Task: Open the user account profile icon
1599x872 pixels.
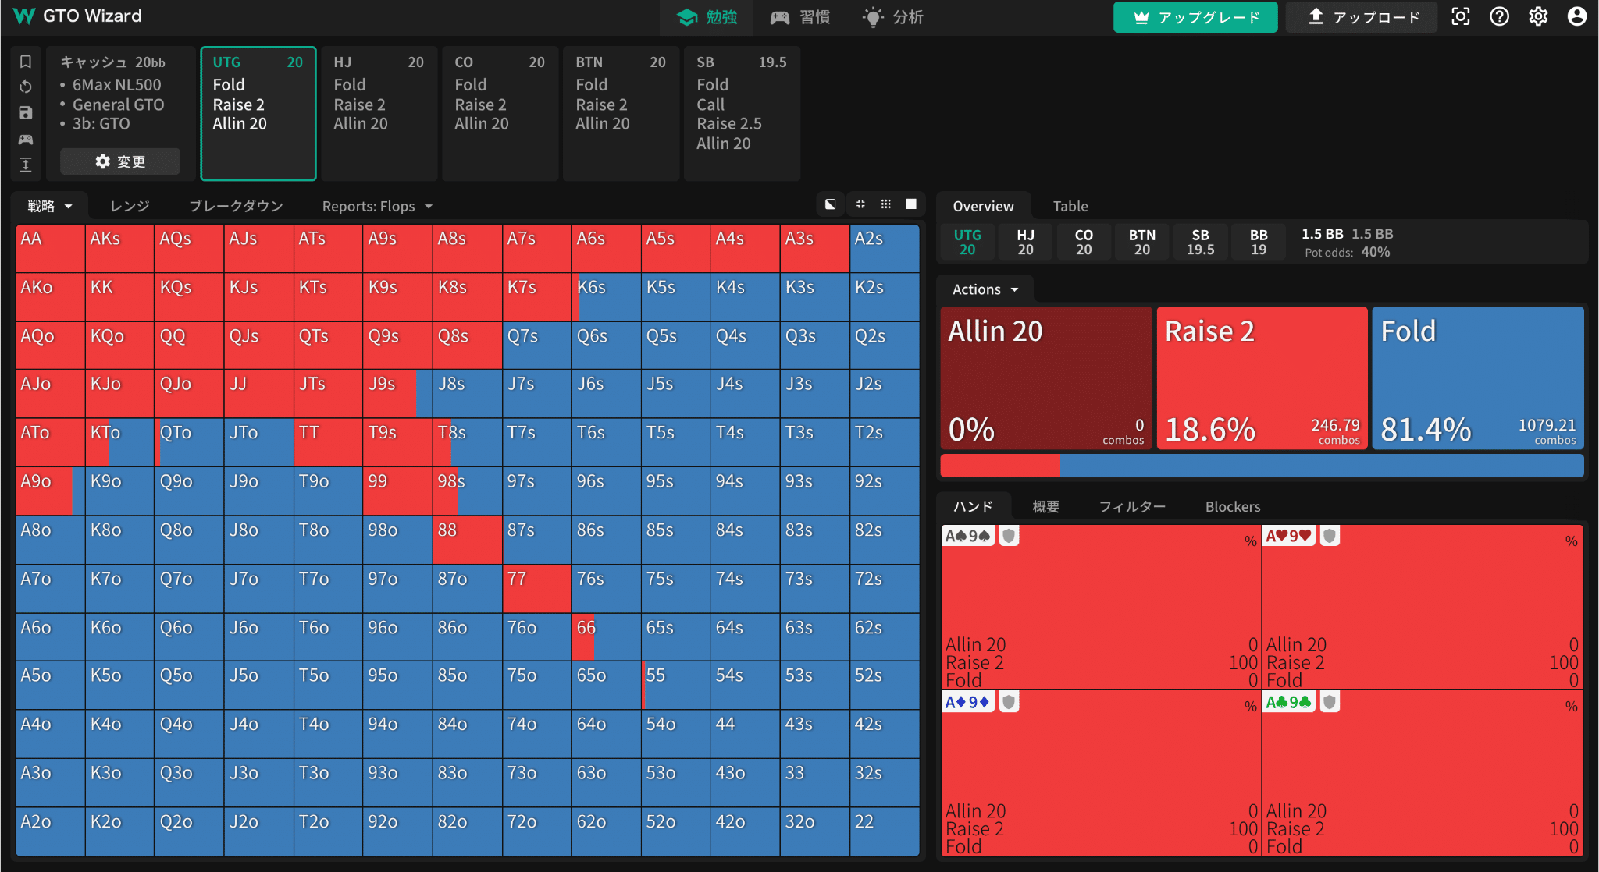Action: pyautogui.click(x=1576, y=16)
